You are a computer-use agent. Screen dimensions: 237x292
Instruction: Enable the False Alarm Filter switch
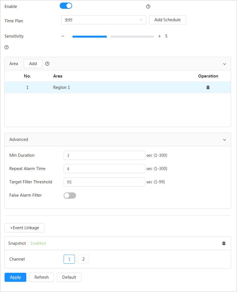(70, 196)
